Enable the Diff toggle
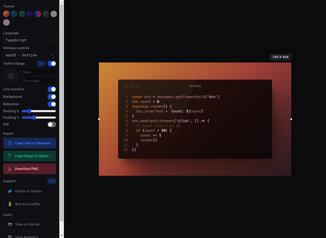The image size is (326, 238). [52, 124]
